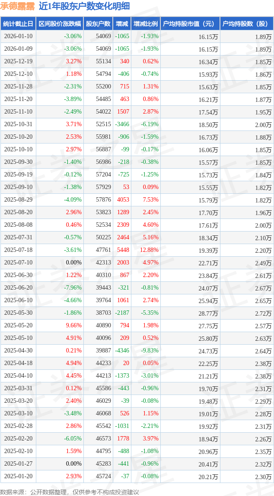Click the 9.66% price change cell
This screenshot has height=496, width=274.
click(x=73, y=326)
